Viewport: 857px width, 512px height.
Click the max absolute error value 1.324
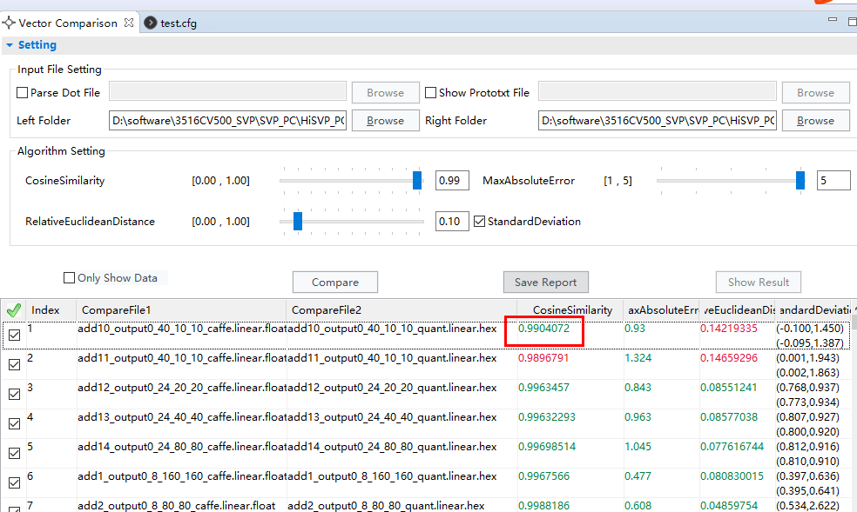click(638, 358)
